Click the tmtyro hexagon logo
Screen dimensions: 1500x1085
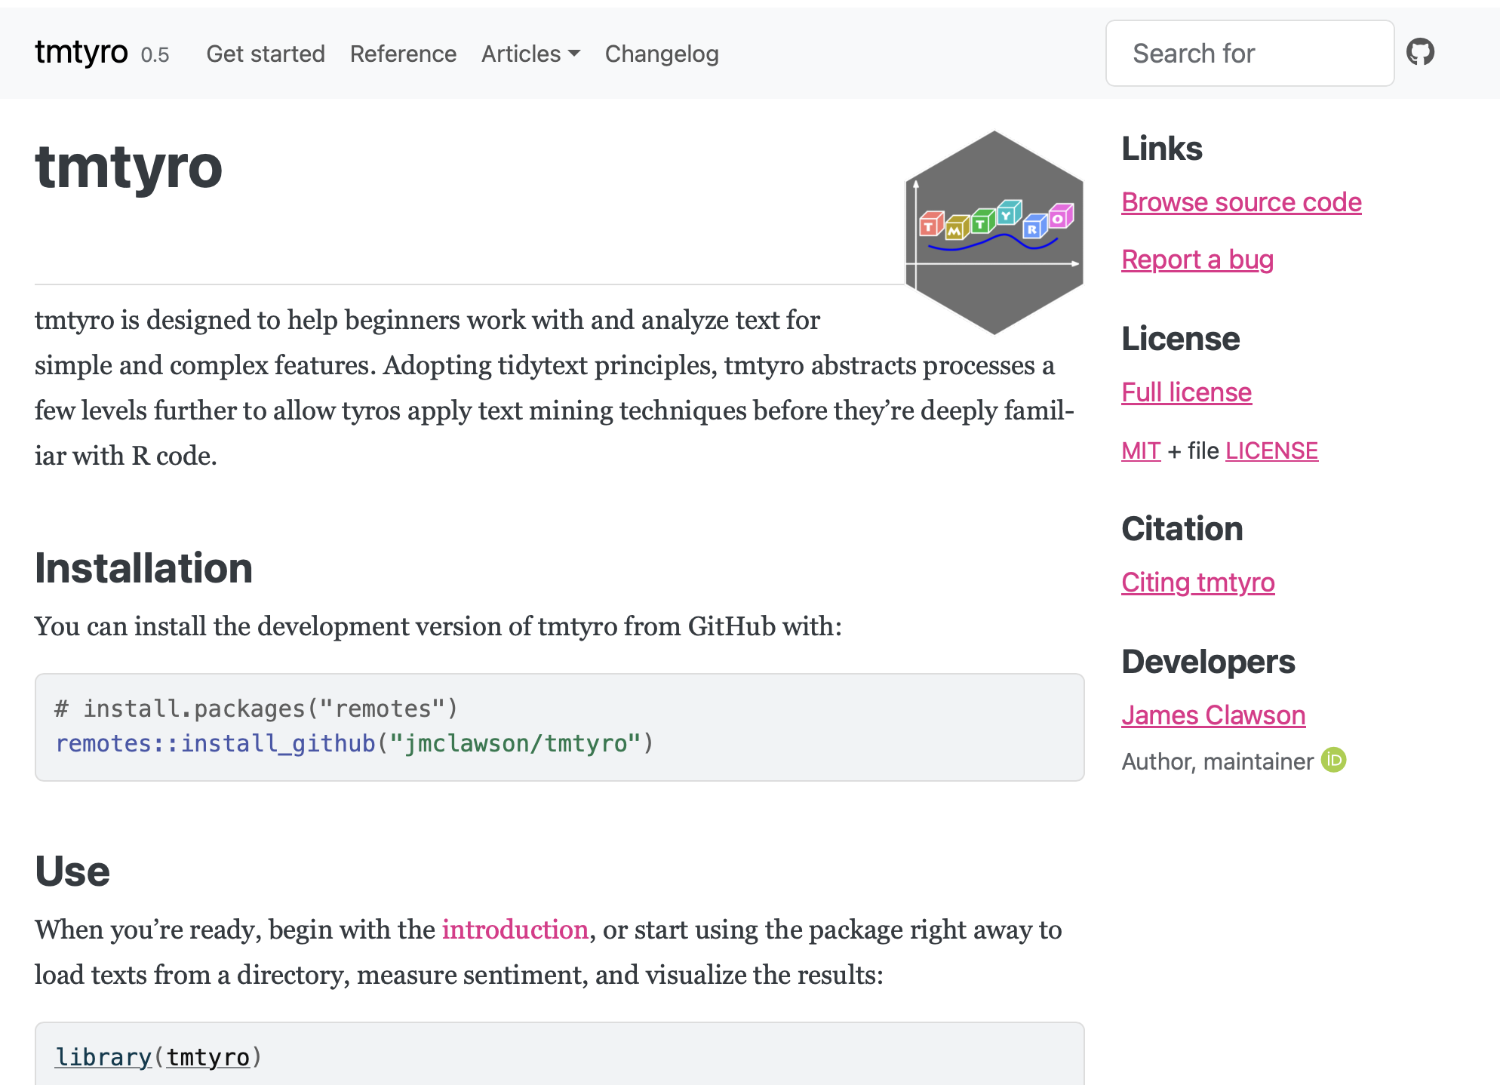pos(994,233)
